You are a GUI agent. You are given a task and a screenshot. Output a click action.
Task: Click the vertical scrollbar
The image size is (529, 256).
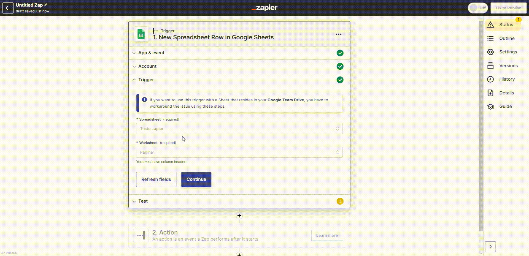tap(481, 126)
